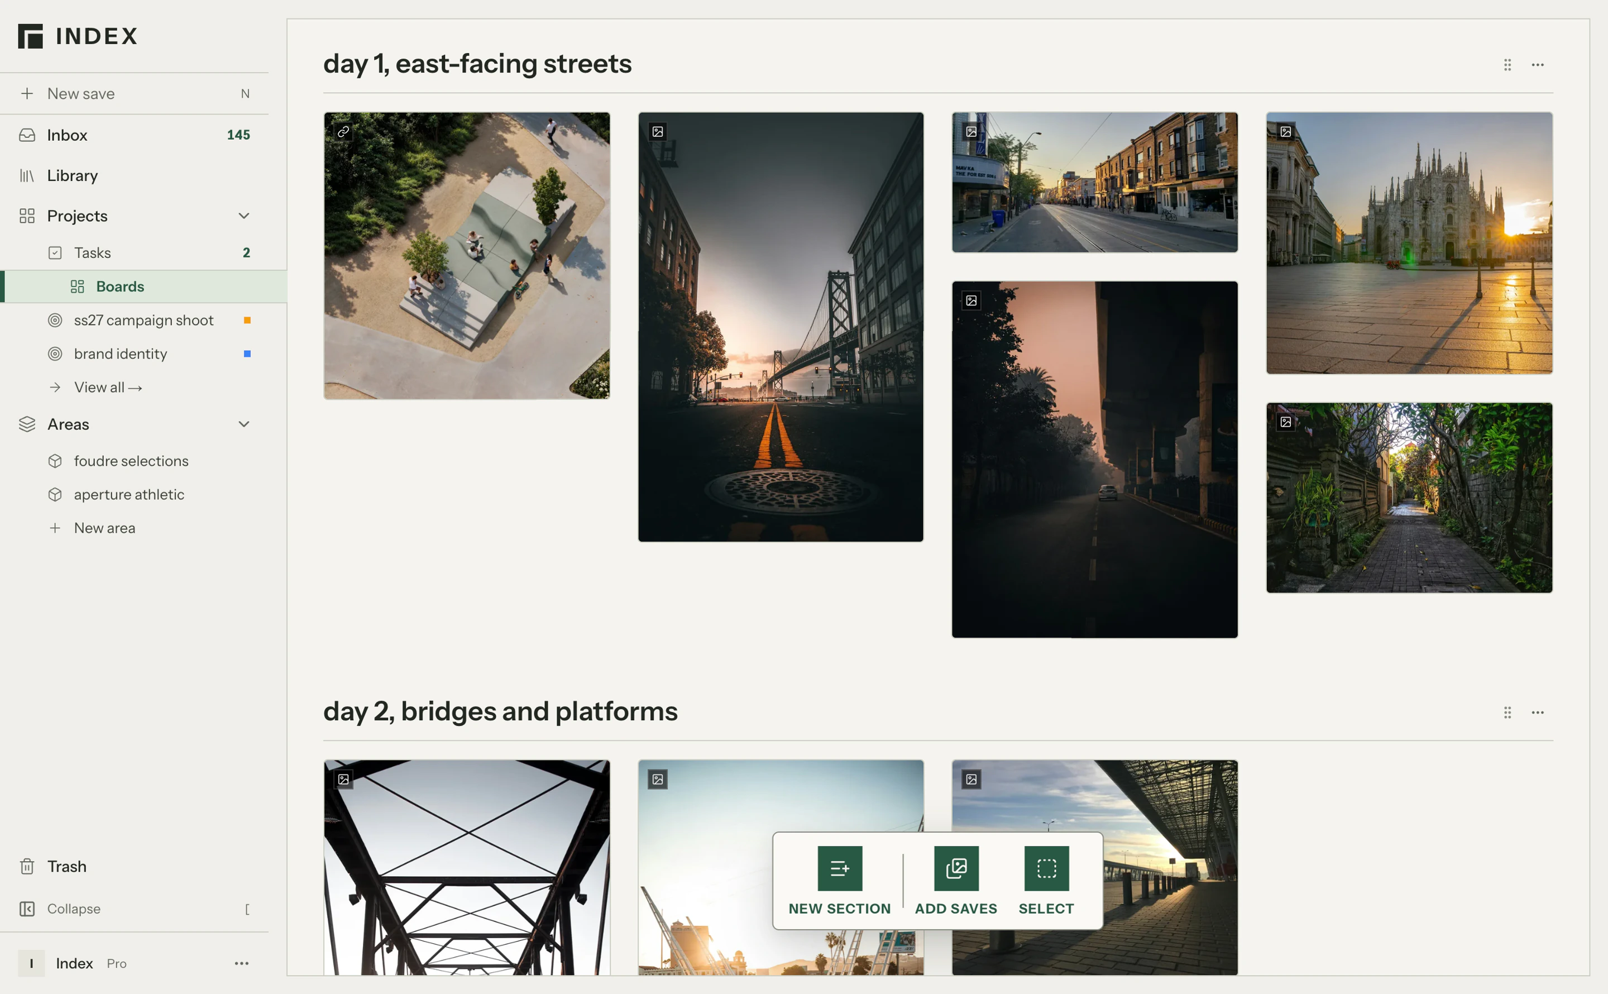The height and width of the screenshot is (994, 1608).
Task: Click the Inbox count 145
Action: point(238,135)
